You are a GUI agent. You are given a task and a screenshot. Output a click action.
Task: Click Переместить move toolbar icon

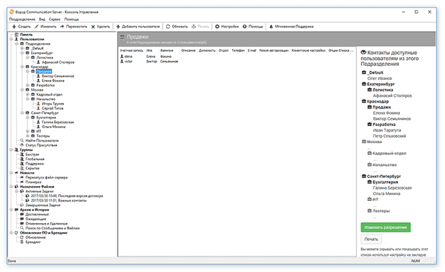point(62,27)
